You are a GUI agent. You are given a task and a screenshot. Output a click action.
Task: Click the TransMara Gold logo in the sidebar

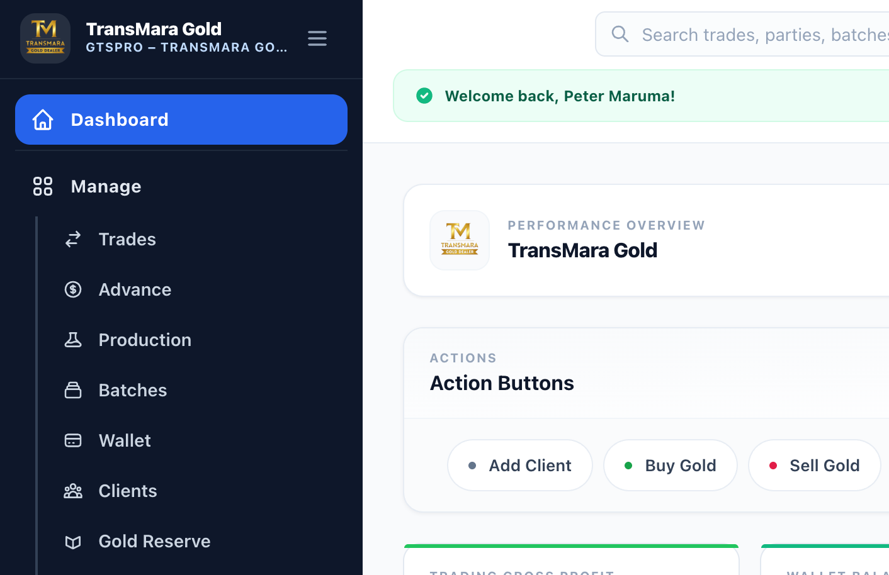pos(45,38)
